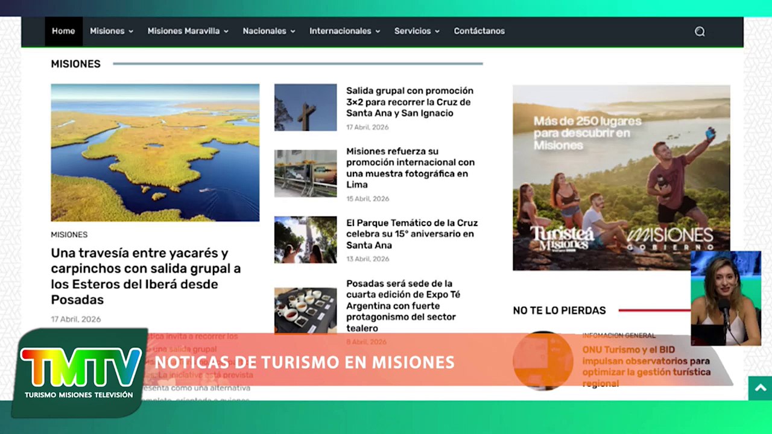Open the Esteros del Iberá aerial photo
The image size is (772, 434).
click(x=155, y=153)
